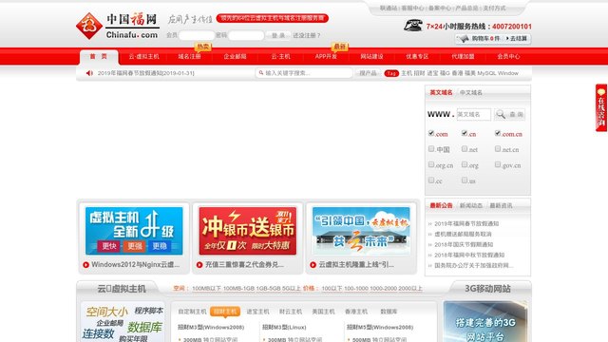This screenshot has width=608, height=342.
Task: Enable the .org domain checkbox
Action: (x=465, y=164)
